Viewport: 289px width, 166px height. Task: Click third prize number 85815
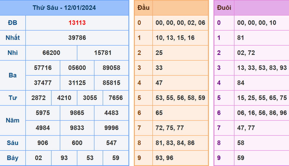(111, 83)
